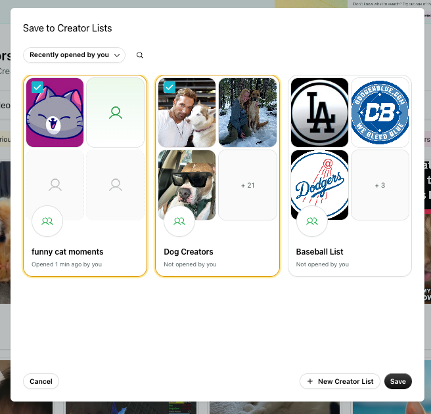The height and width of the screenshot is (414, 431).
Task: Open the search magnifier icon
Action: coord(140,55)
